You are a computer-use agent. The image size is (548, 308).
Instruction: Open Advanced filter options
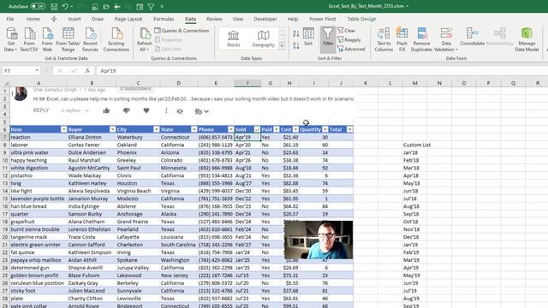pyautogui.click(x=351, y=50)
